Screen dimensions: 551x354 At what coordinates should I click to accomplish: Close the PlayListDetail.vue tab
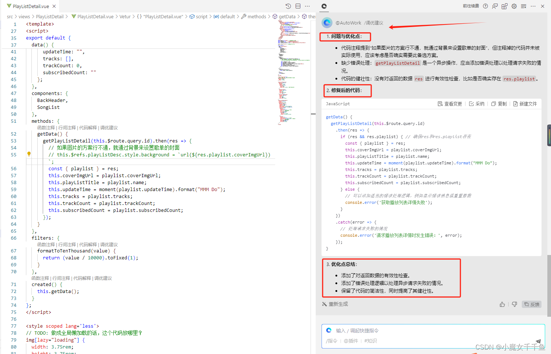tap(54, 6)
